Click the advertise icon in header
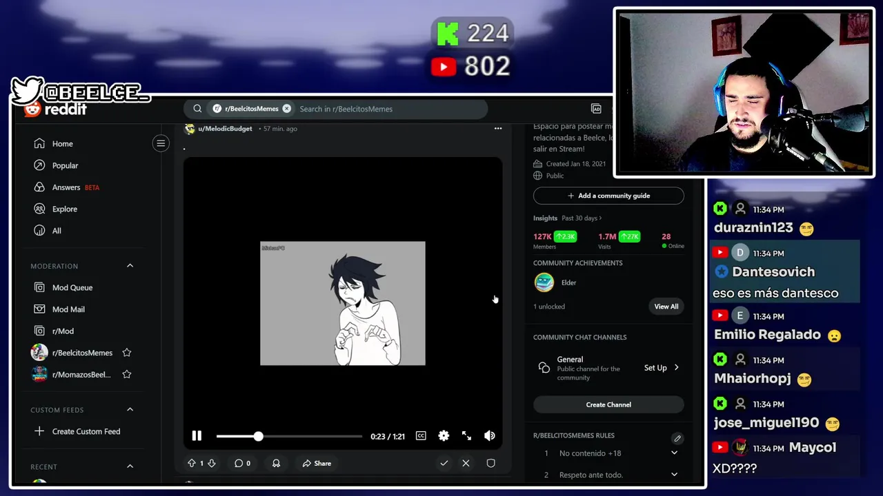Viewport: 883px width, 496px height. [x=596, y=109]
